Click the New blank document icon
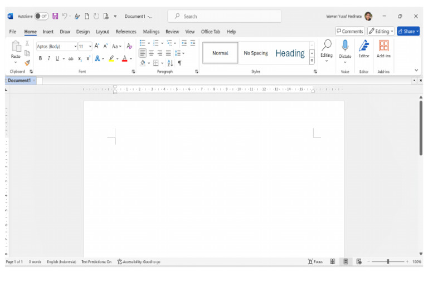This screenshot has height=302, width=428. [87, 16]
